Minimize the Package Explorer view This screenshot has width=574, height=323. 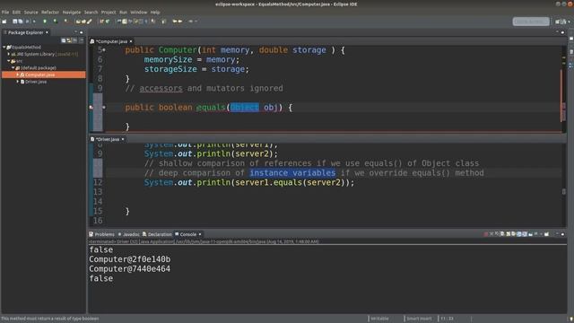point(76,32)
